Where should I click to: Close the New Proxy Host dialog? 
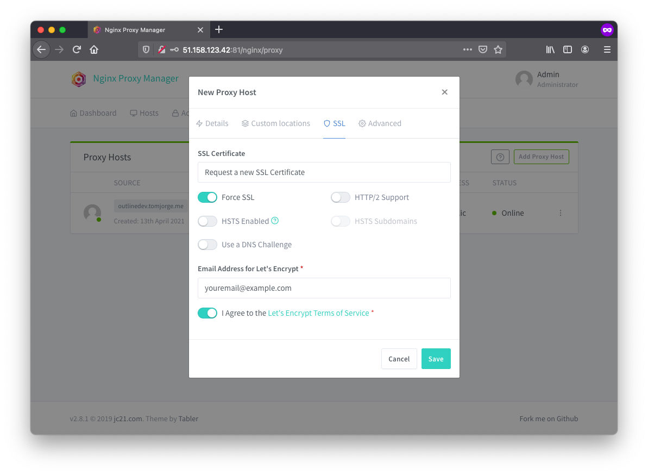point(445,92)
